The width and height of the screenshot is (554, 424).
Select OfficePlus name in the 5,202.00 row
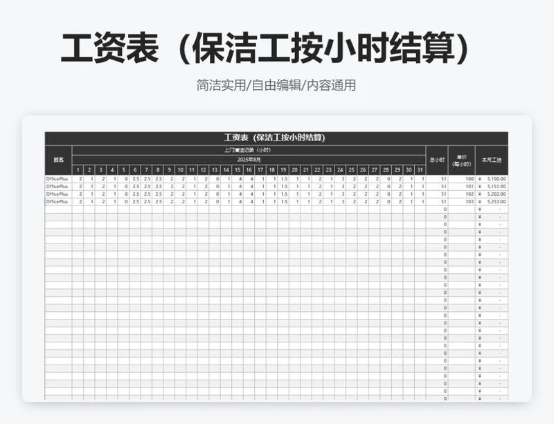tap(58, 194)
